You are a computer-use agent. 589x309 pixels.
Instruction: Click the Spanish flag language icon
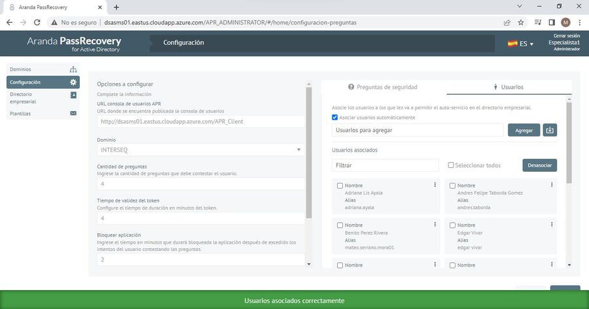pyautogui.click(x=512, y=44)
